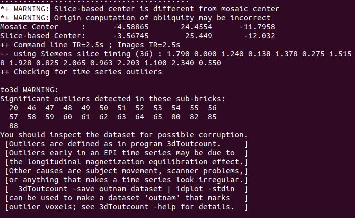
Task: Click the Siemens slice timing (36) text
Action: click(97, 54)
